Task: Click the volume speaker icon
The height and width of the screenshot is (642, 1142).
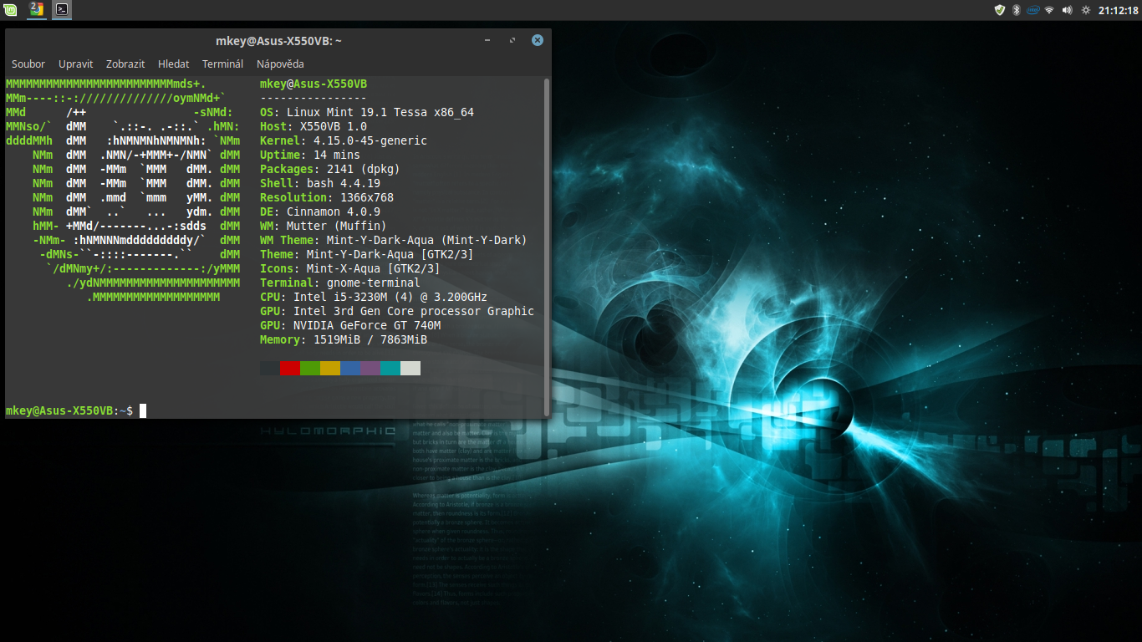Action: (x=1067, y=10)
